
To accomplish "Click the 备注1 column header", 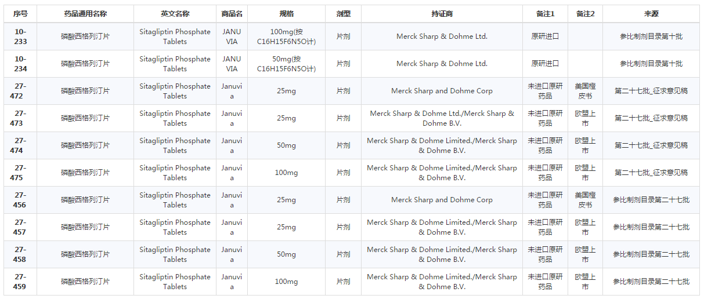I will pos(545,14).
